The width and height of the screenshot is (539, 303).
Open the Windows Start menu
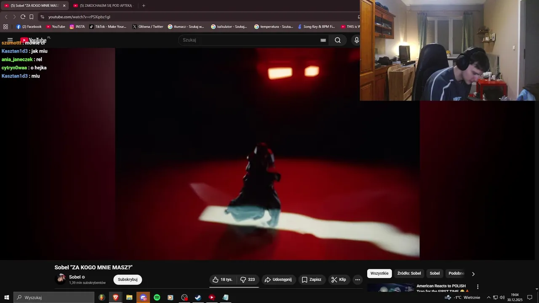pos(7,298)
